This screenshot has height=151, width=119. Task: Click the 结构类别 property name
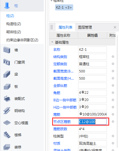tap(60, 57)
